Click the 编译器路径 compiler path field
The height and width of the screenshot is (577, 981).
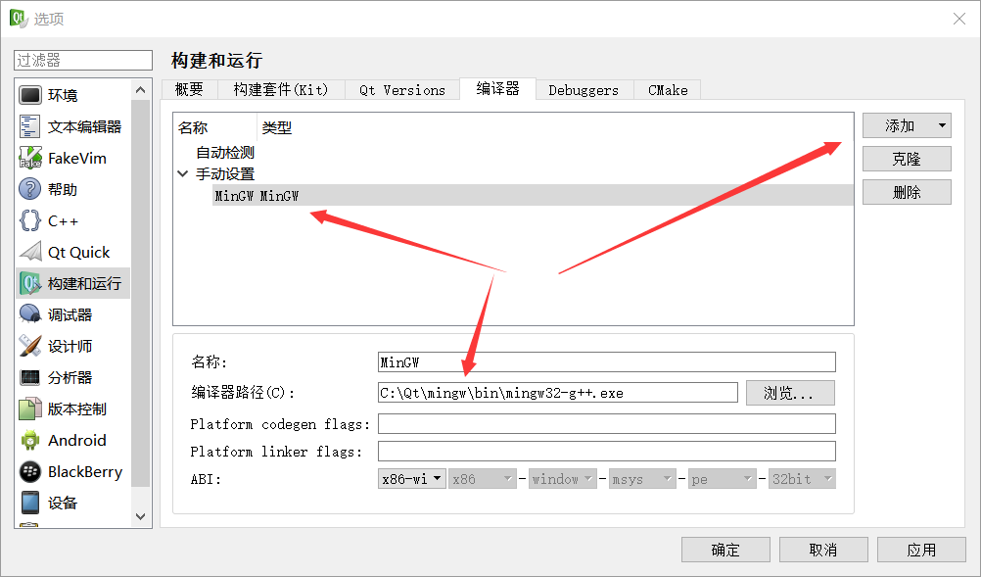pos(558,393)
